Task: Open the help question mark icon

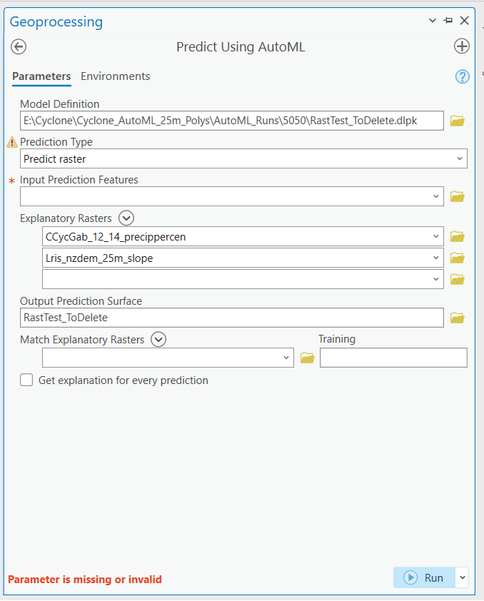Action: (462, 76)
